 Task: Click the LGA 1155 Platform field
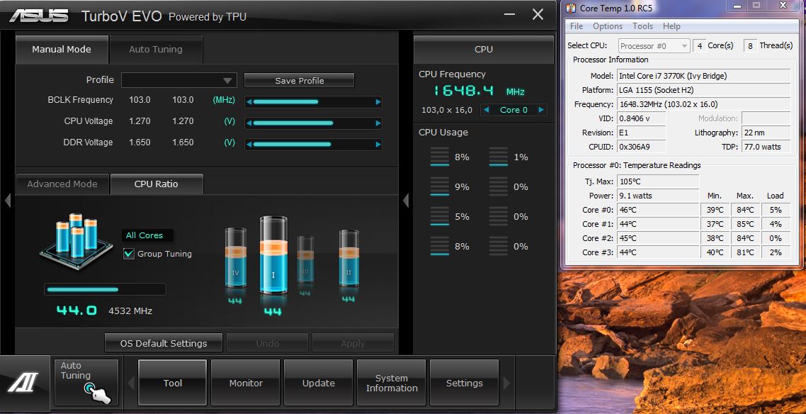point(703,90)
